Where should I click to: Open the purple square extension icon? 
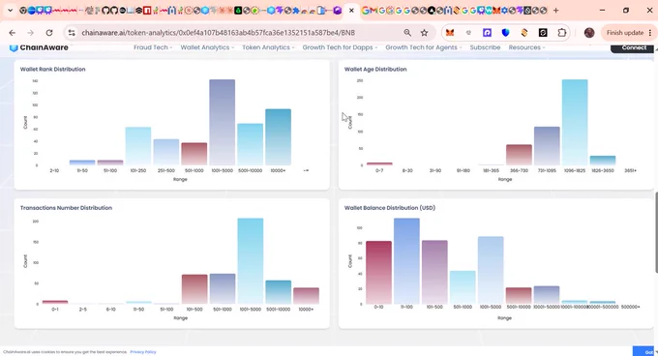coord(487,33)
